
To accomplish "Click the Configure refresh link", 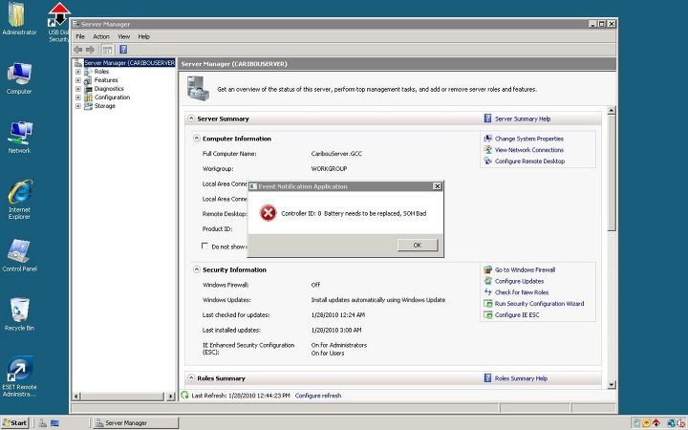I will click(318, 396).
